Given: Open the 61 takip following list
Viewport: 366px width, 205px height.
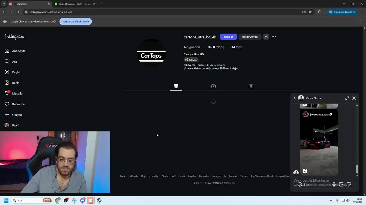Looking at the screenshot, I should pyautogui.click(x=237, y=47).
